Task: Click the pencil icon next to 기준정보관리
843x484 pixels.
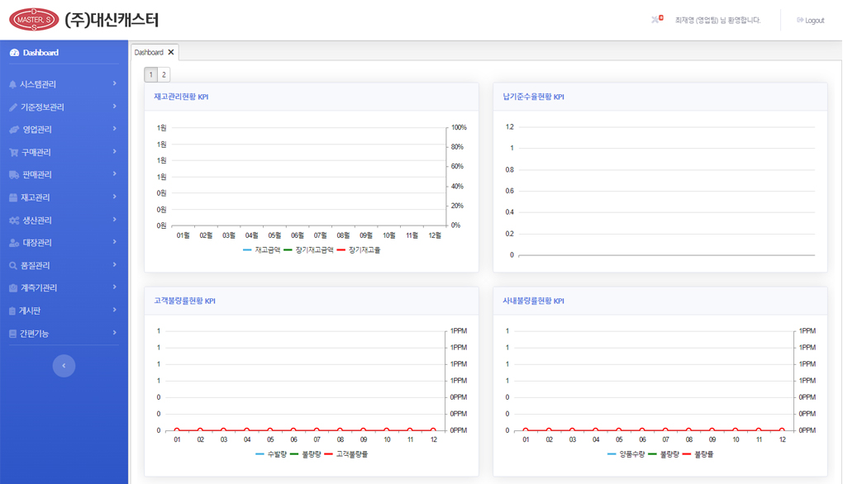Action: (13, 107)
